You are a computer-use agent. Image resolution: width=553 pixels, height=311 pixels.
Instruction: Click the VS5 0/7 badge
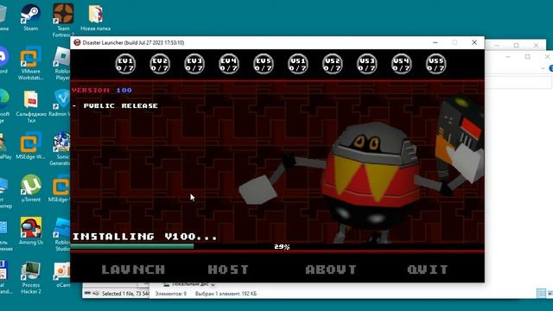pyautogui.click(x=436, y=64)
